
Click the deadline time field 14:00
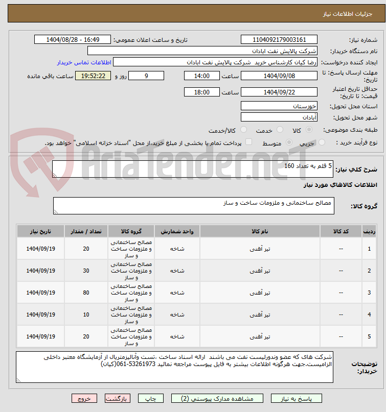202,76
